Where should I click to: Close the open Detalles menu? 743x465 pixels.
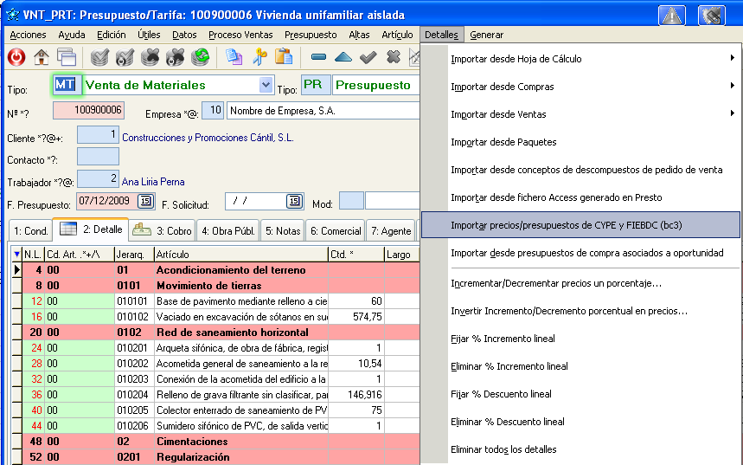tap(441, 35)
